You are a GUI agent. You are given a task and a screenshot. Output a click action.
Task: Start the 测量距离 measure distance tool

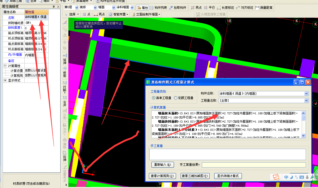pyautogui.click(x=264, y=8)
